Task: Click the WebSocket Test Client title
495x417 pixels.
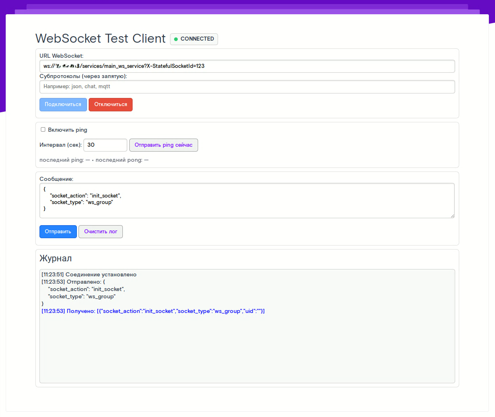Action: [100, 39]
